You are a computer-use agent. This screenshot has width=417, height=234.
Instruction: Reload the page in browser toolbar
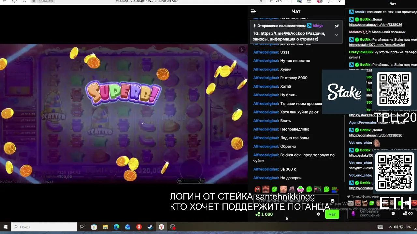tap(24, 1)
